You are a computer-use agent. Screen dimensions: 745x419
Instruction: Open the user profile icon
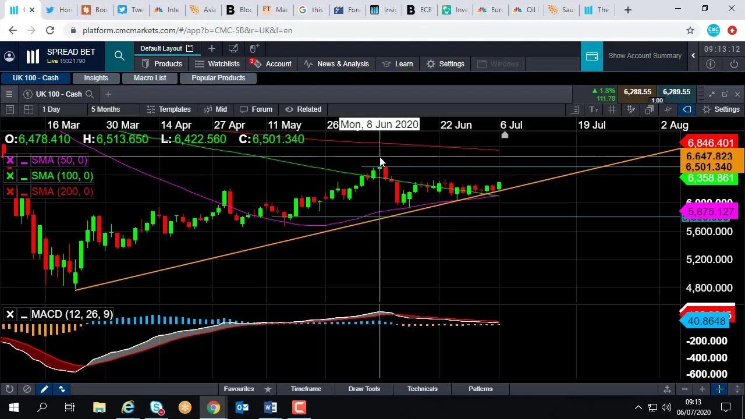click(x=9, y=56)
